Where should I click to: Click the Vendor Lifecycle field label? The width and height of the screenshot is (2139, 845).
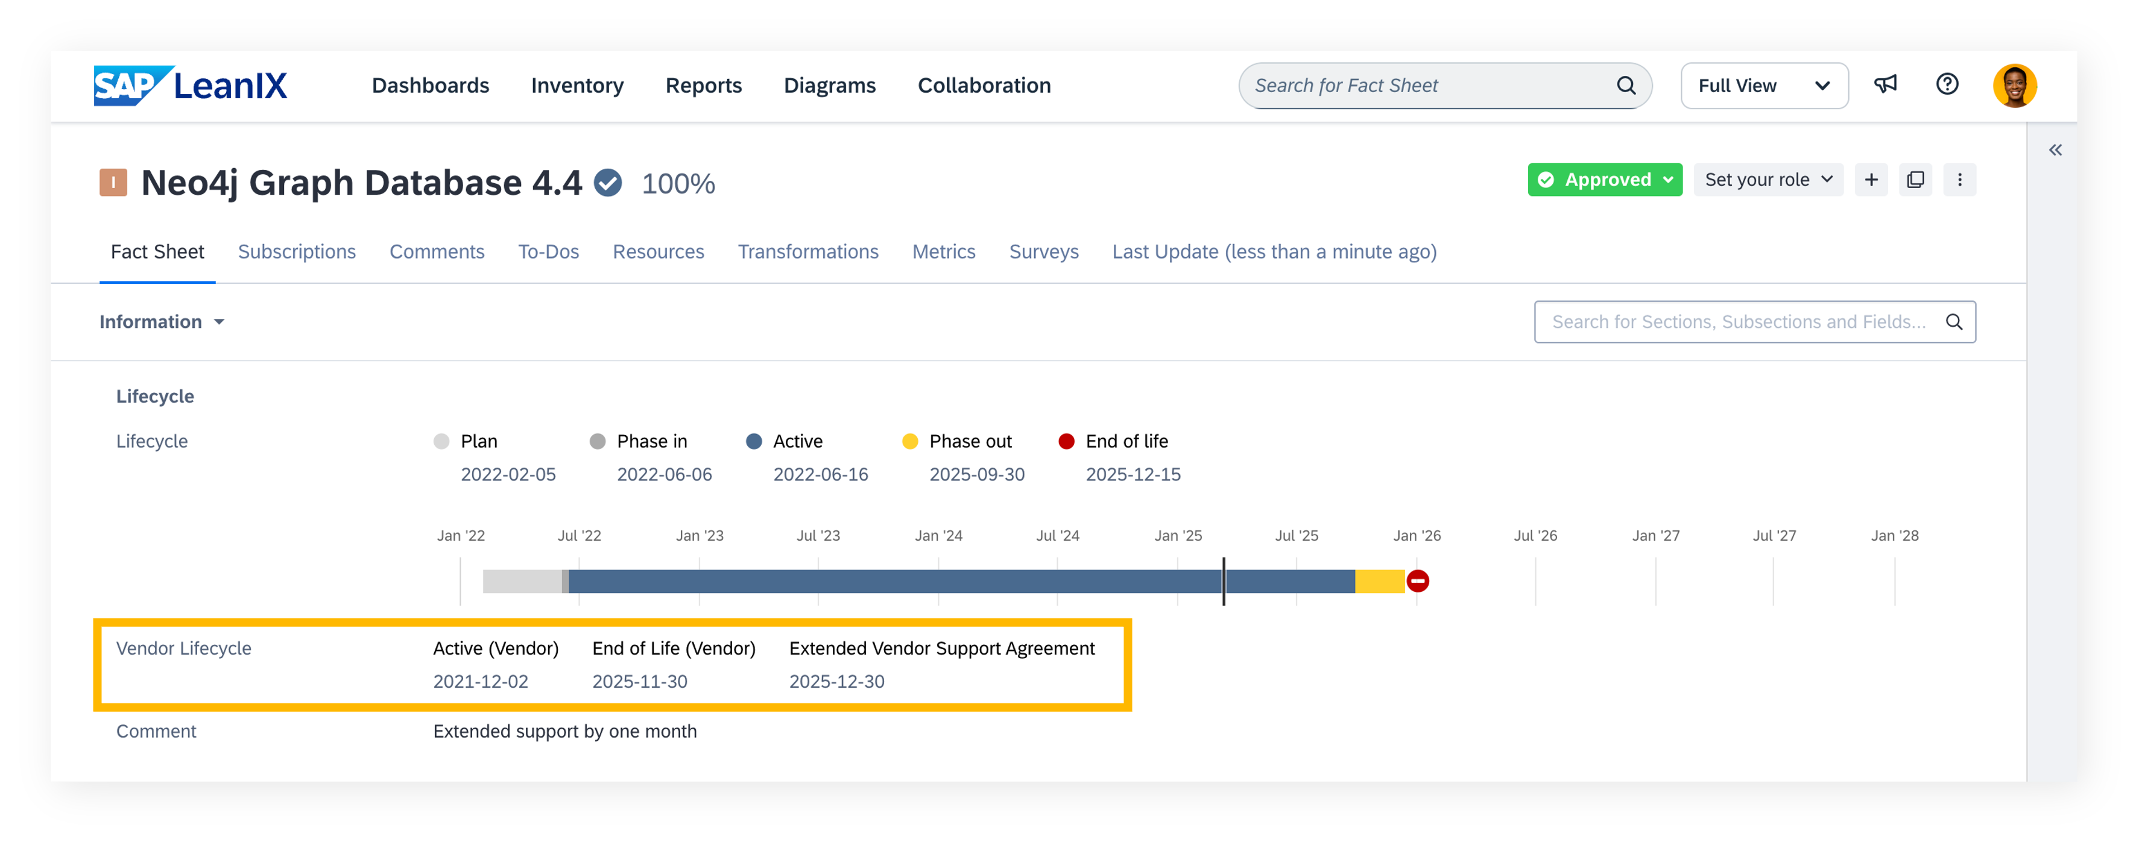tap(183, 649)
